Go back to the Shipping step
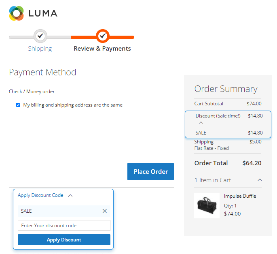277x254 pixels. point(40,49)
